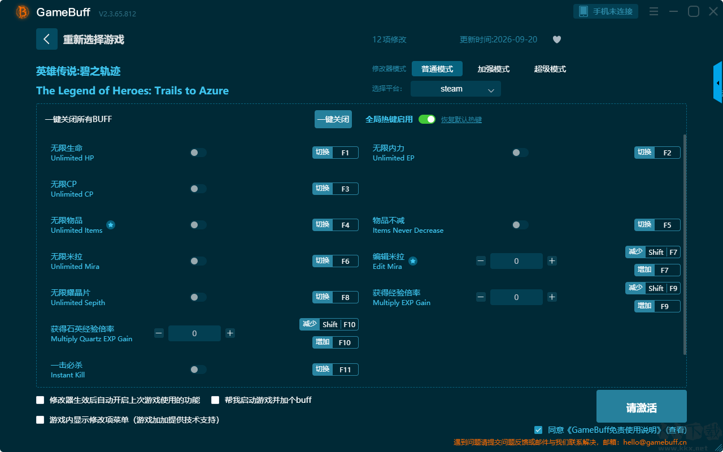Click the F11 hotkey for Instant Kill
Viewport: 723px width, 452px height.
[336, 370]
